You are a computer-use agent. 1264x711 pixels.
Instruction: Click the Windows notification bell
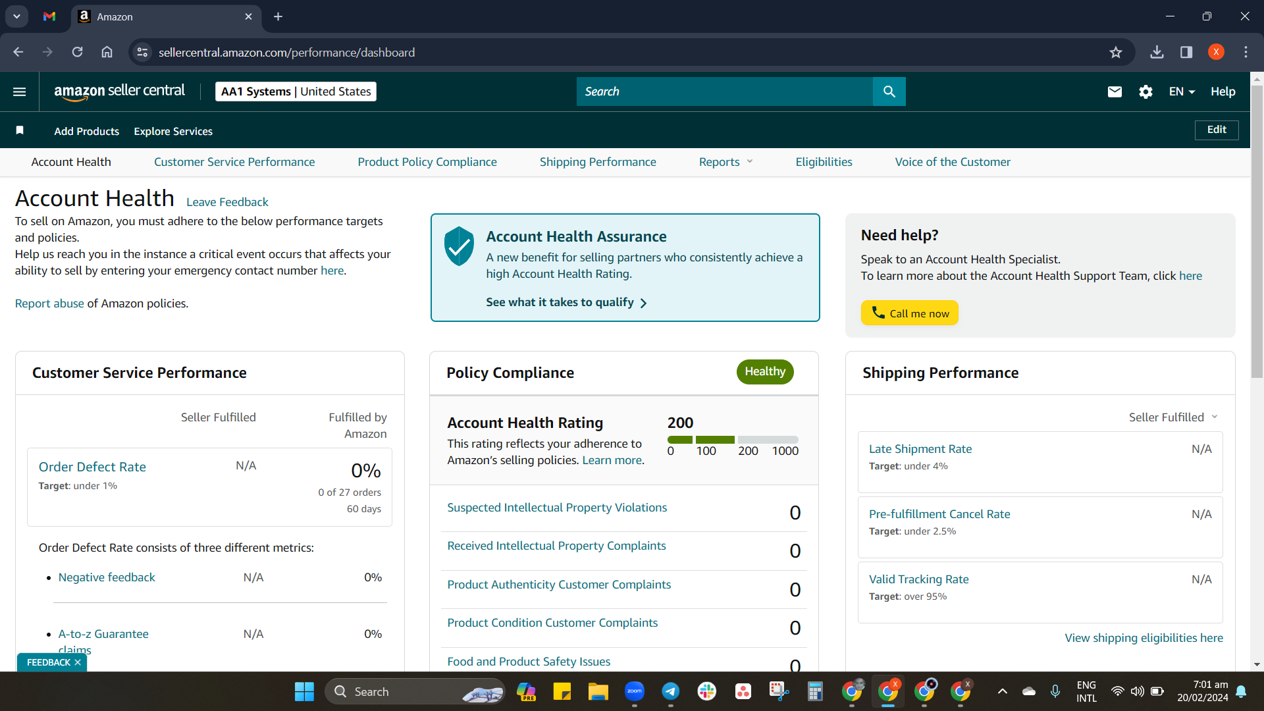click(x=1241, y=691)
